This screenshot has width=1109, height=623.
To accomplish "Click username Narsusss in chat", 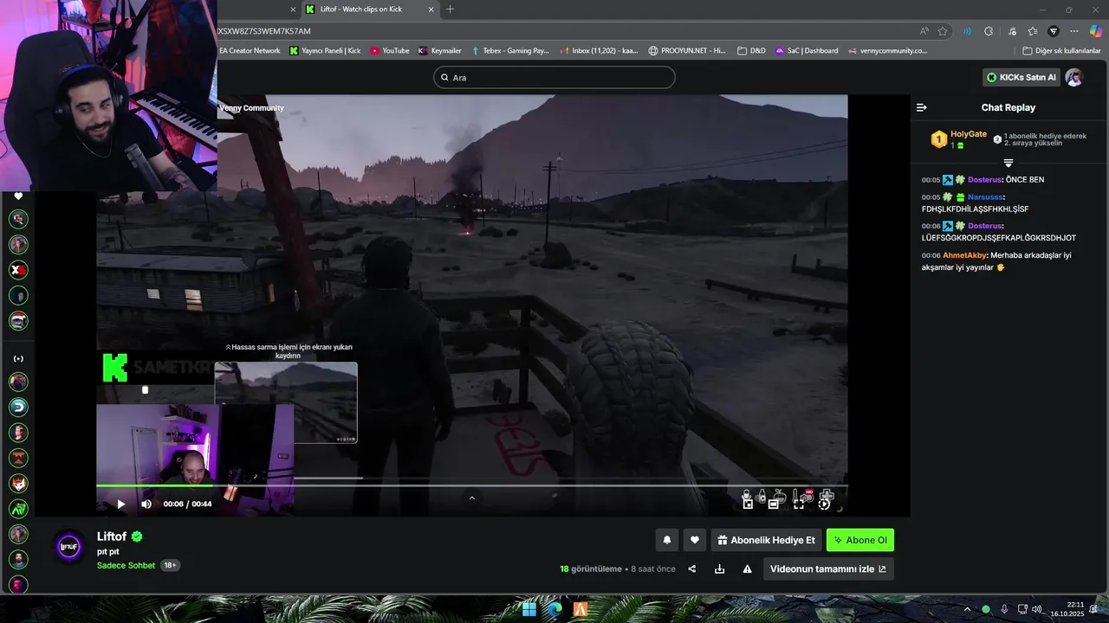I will pos(985,197).
